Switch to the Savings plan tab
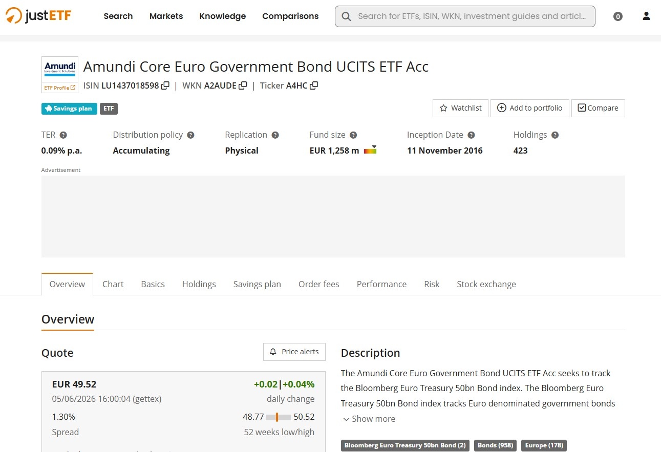Image resolution: width=661 pixels, height=452 pixels. coord(257,284)
